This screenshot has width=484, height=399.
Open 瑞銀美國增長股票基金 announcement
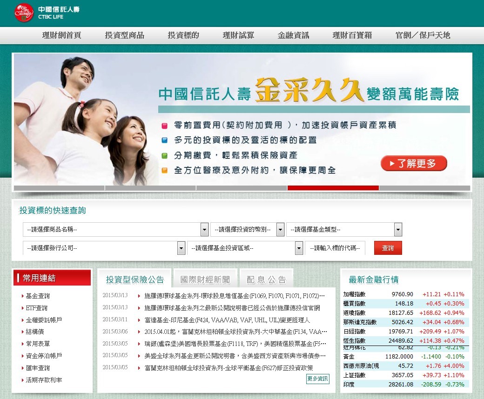[x=235, y=344]
